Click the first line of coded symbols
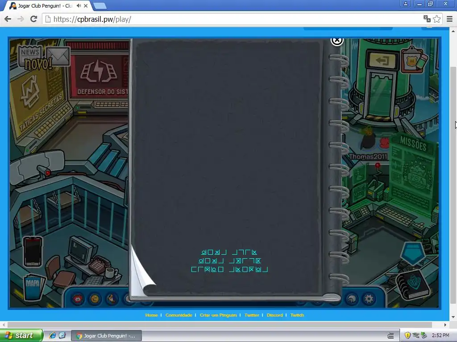Screen dimensions: 457x342 pos(229,252)
